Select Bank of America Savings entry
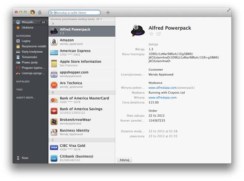 tap(82, 111)
